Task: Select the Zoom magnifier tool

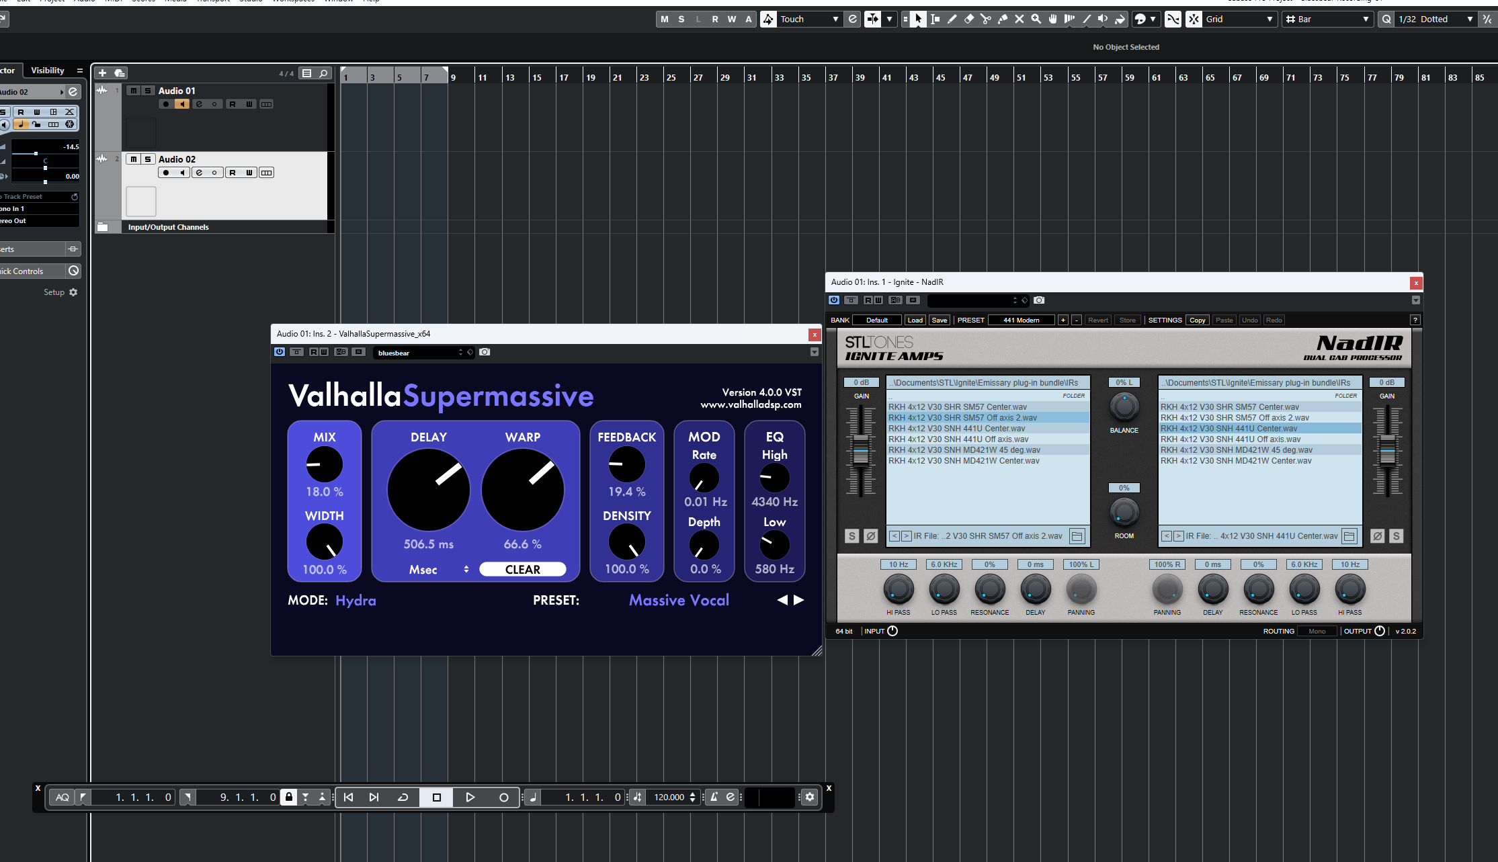Action: [x=1036, y=19]
